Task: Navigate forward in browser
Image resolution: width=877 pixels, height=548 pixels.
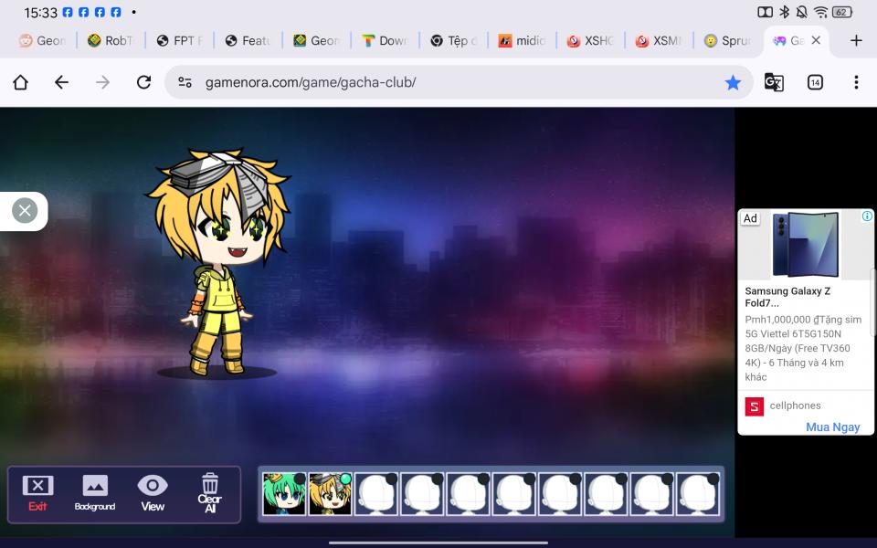Action: point(102,83)
